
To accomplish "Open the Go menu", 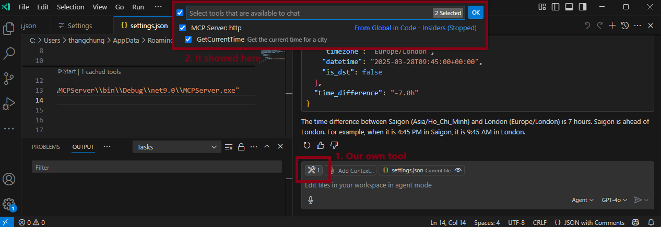I will pos(120,8).
